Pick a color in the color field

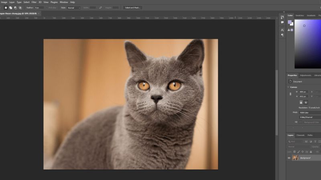pos(308,44)
